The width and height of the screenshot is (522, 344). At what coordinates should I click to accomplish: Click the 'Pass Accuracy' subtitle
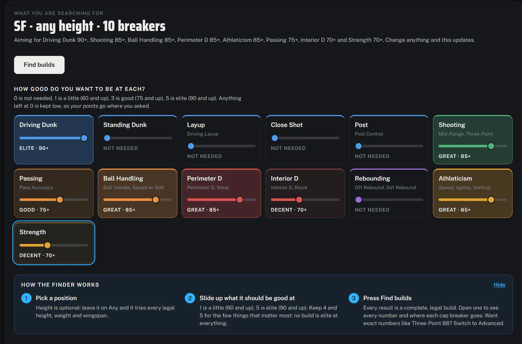pos(36,187)
